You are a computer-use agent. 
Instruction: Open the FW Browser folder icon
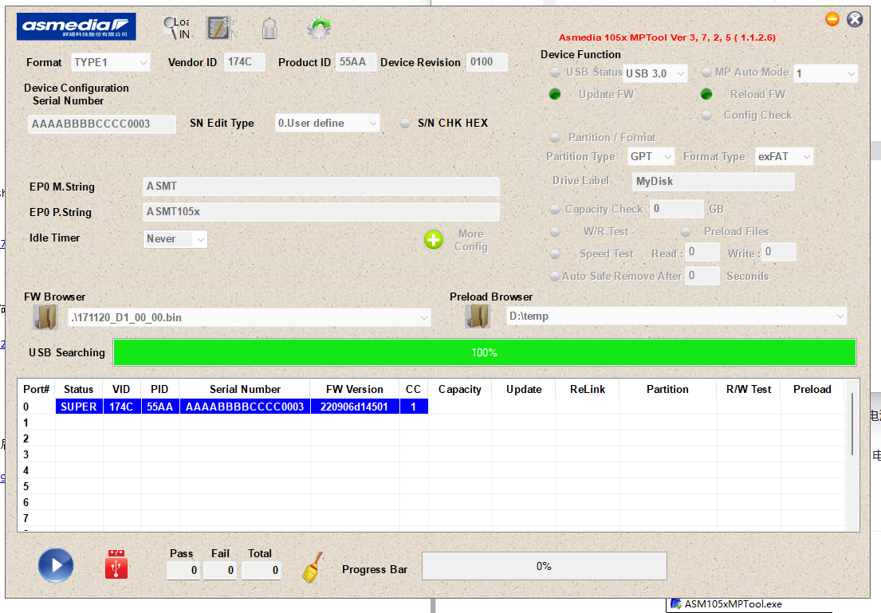click(x=45, y=317)
